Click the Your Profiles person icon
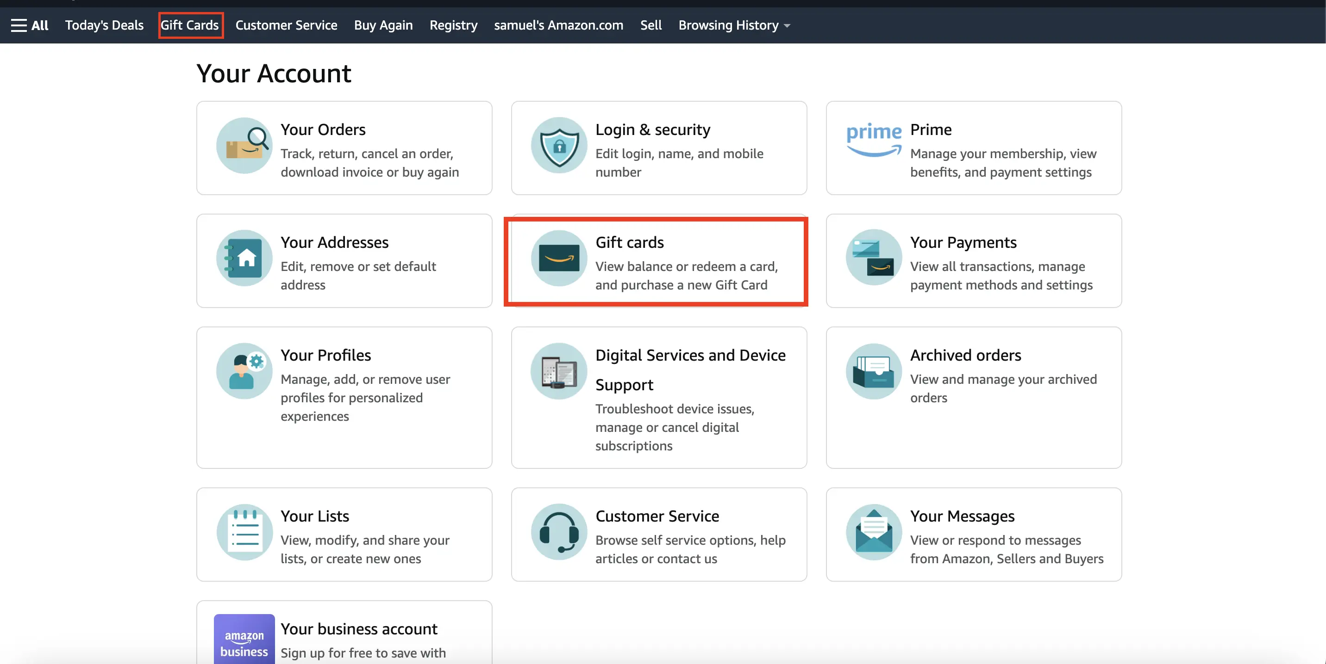This screenshot has height=664, width=1326. [x=244, y=371]
